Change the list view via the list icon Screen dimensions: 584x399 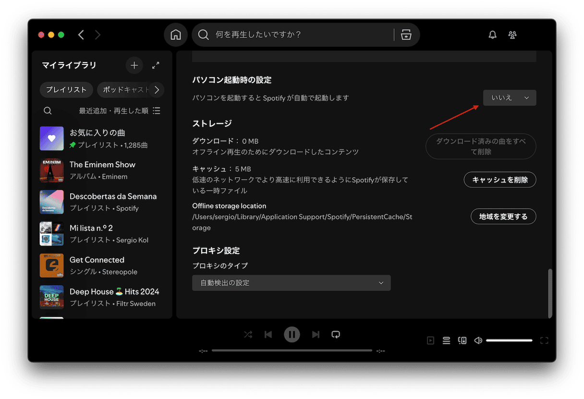tap(157, 110)
